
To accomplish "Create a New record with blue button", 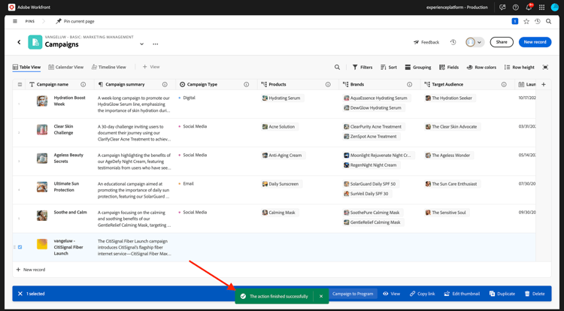I will 535,42.
